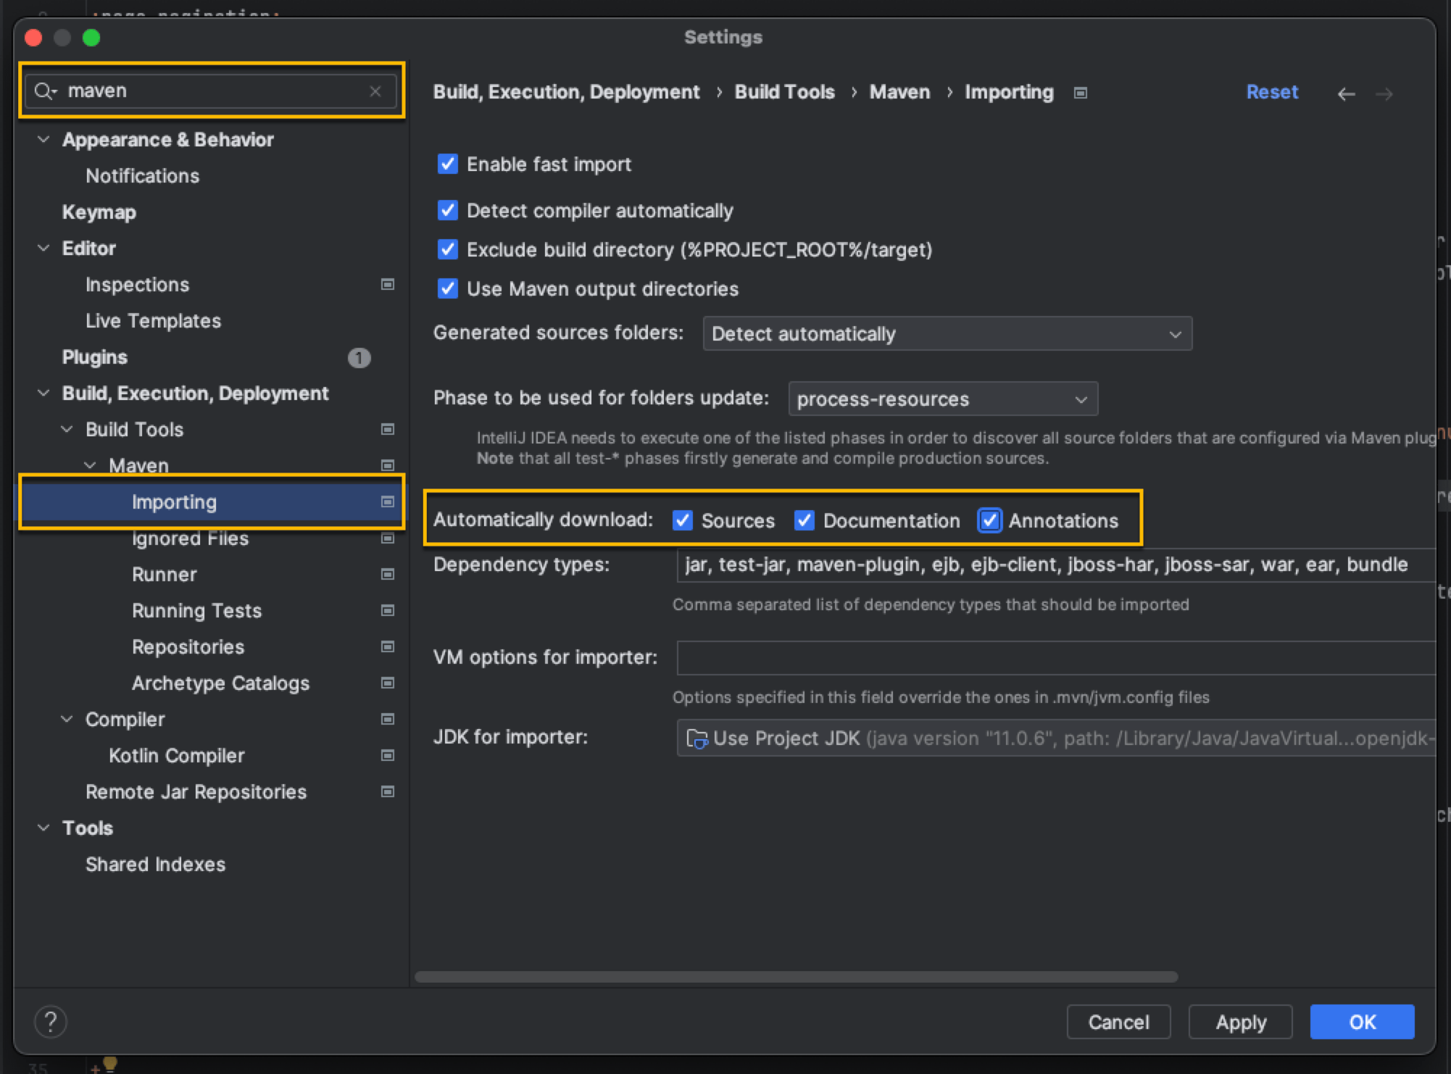The height and width of the screenshot is (1074, 1451).
Task: Clear the maven search field
Action: coord(375,91)
